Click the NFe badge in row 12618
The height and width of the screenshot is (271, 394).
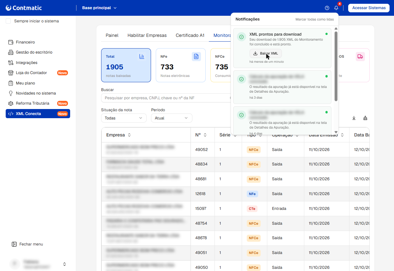[252, 194]
